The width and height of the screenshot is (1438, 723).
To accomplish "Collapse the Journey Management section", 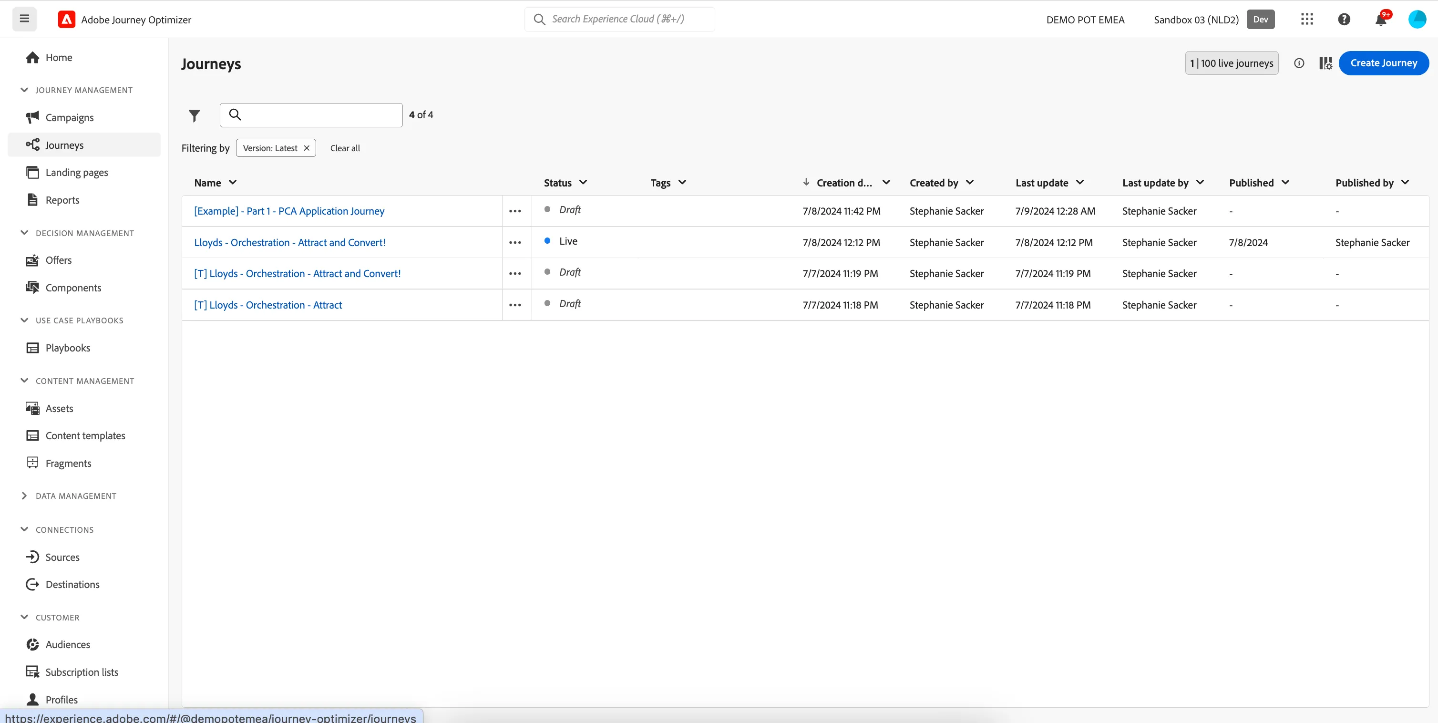I will tap(24, 90).
